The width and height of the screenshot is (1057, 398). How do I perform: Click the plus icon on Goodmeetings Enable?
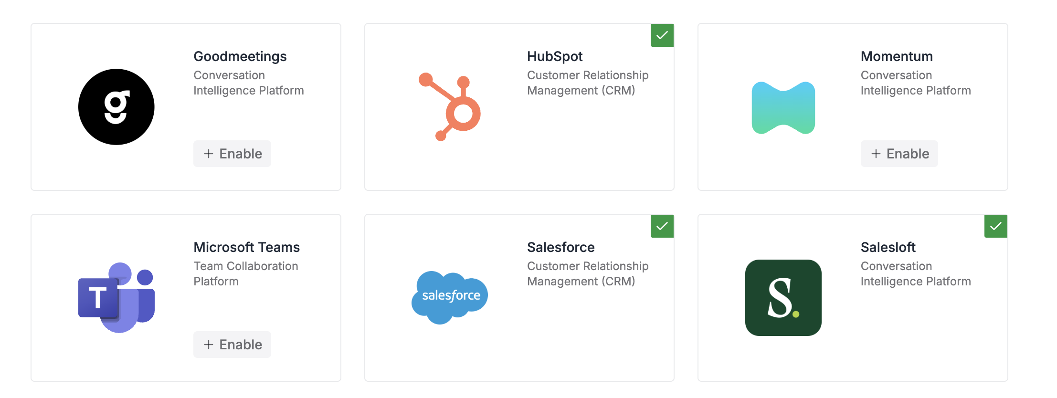point(208,154)
